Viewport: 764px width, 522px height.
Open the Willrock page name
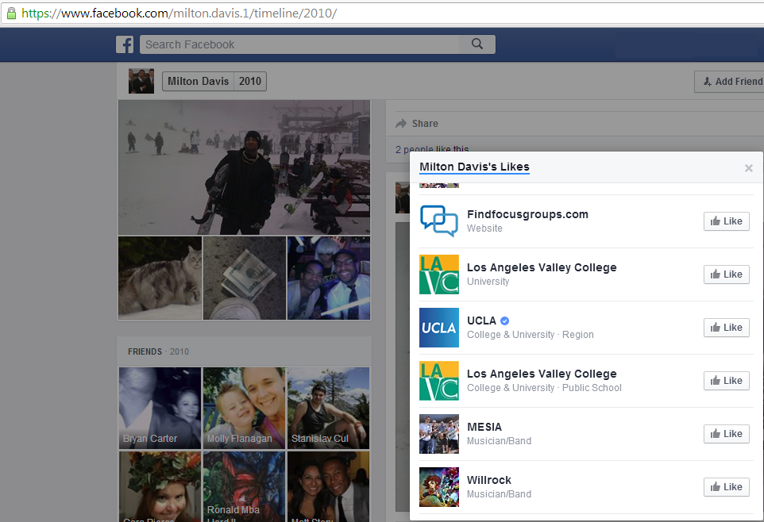(x=488, y=480)
